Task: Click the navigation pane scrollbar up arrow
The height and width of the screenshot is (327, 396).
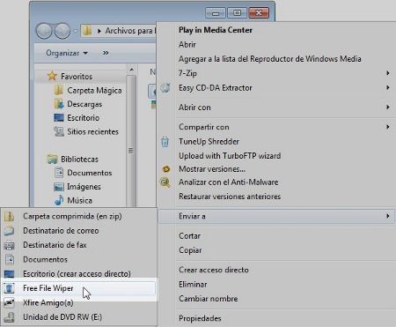Action: click(131, 70)
